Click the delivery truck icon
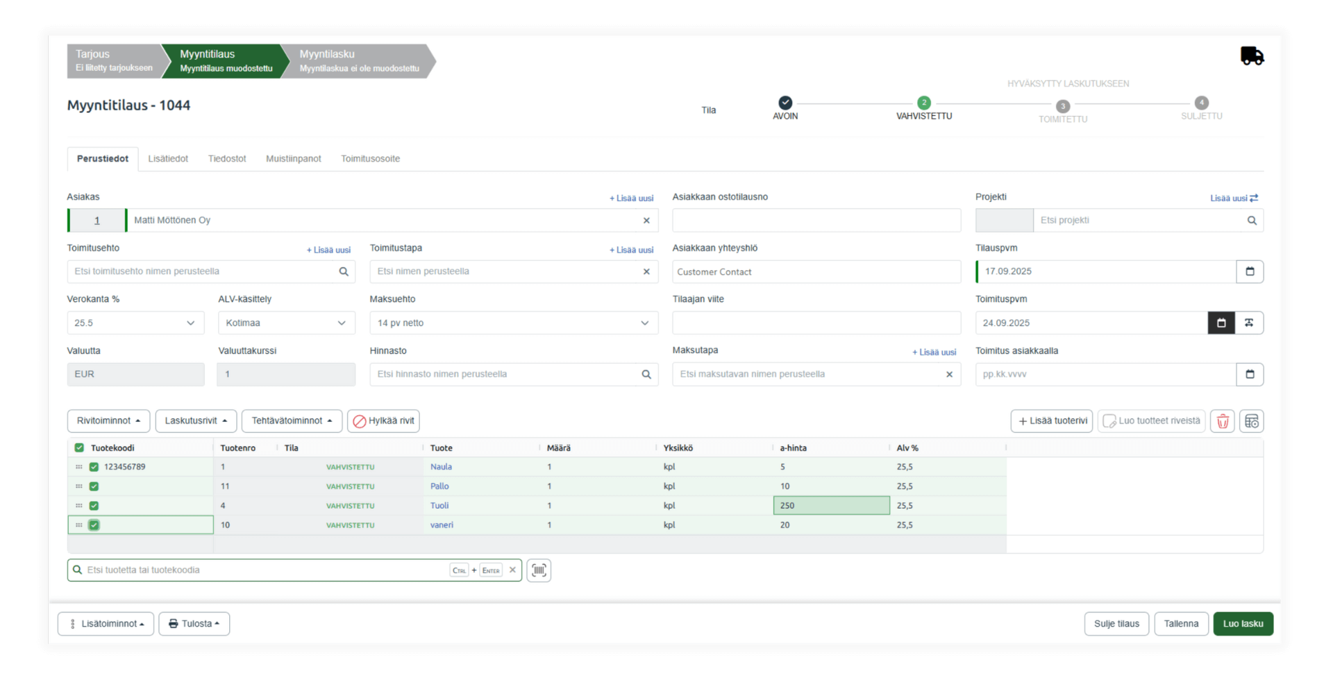 click(1252, 56)
